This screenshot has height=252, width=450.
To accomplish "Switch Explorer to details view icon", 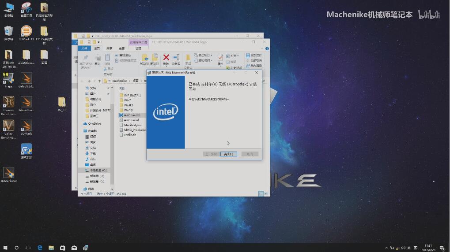I will click(261, 194).
